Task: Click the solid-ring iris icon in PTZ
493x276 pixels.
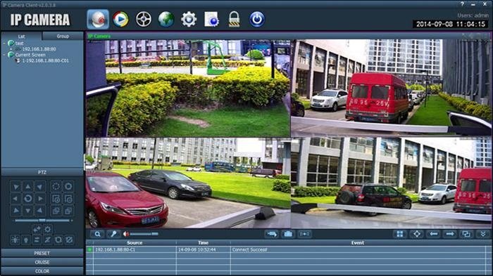Action: [68, 187]
